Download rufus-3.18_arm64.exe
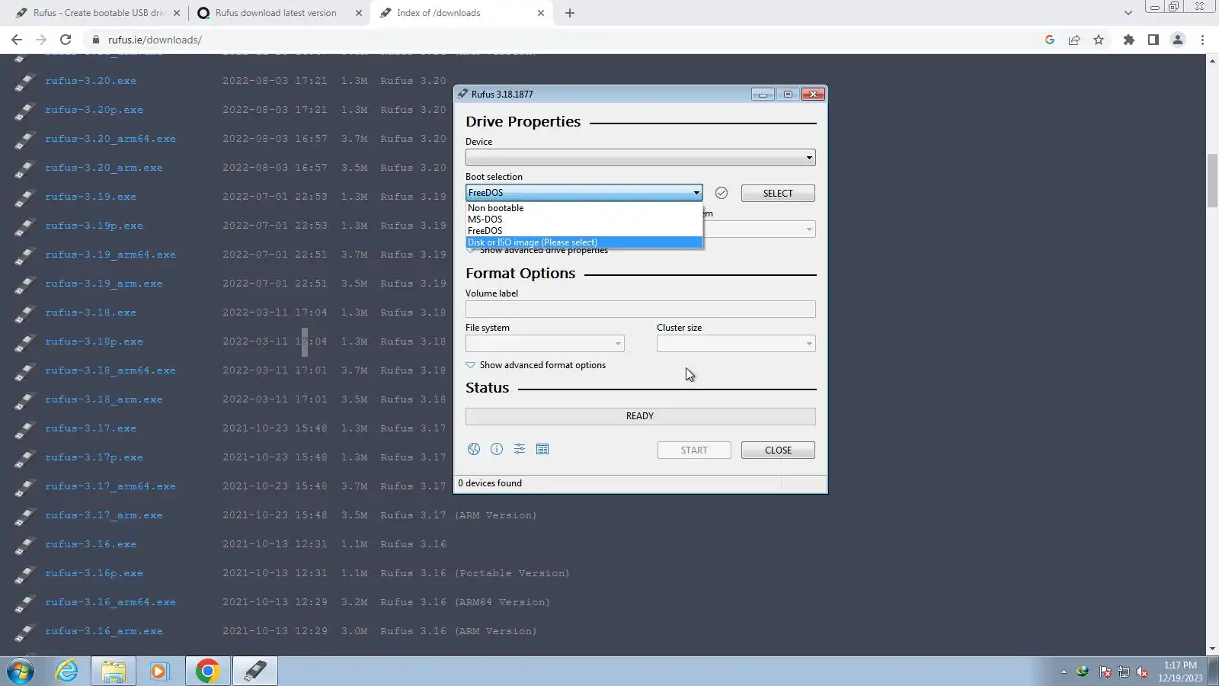This screenshot has width=1219, height=686. [x=110, y=370]
